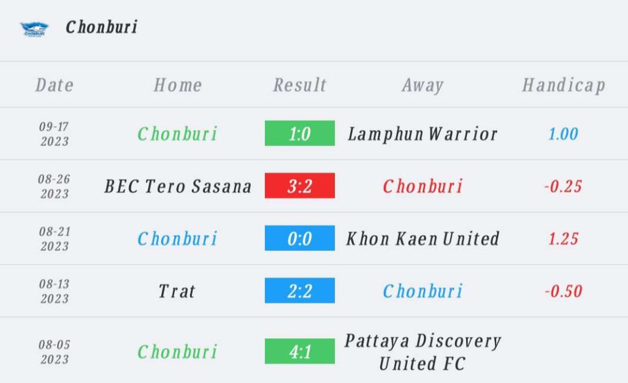Click the Away column header
This screenshot has width=628, height=383.
pyautogui.click(x=423, y=85)
